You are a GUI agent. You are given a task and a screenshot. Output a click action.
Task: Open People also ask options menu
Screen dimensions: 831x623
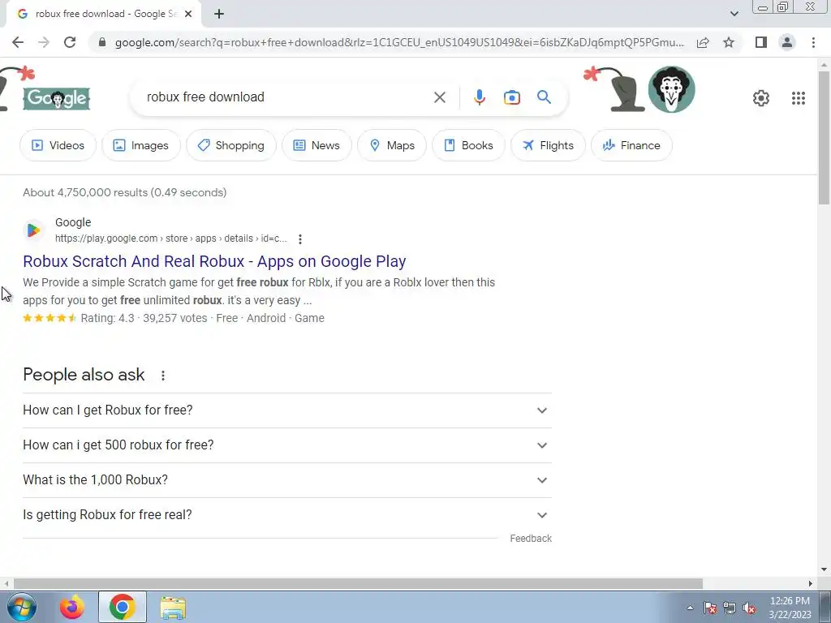click(162, 375)
